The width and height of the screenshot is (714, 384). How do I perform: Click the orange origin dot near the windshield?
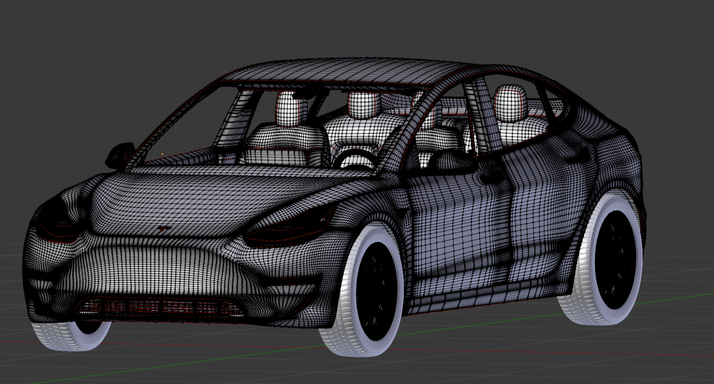(162, 154)
